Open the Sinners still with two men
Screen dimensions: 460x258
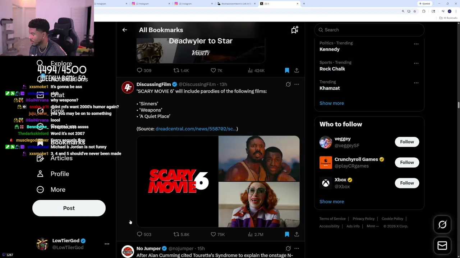[259, 158]
